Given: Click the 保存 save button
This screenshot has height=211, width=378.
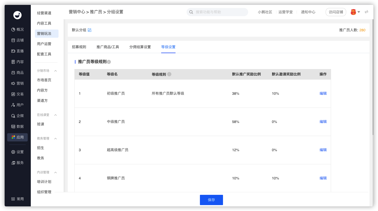Looking at the screenshot, I should point(211,200).
